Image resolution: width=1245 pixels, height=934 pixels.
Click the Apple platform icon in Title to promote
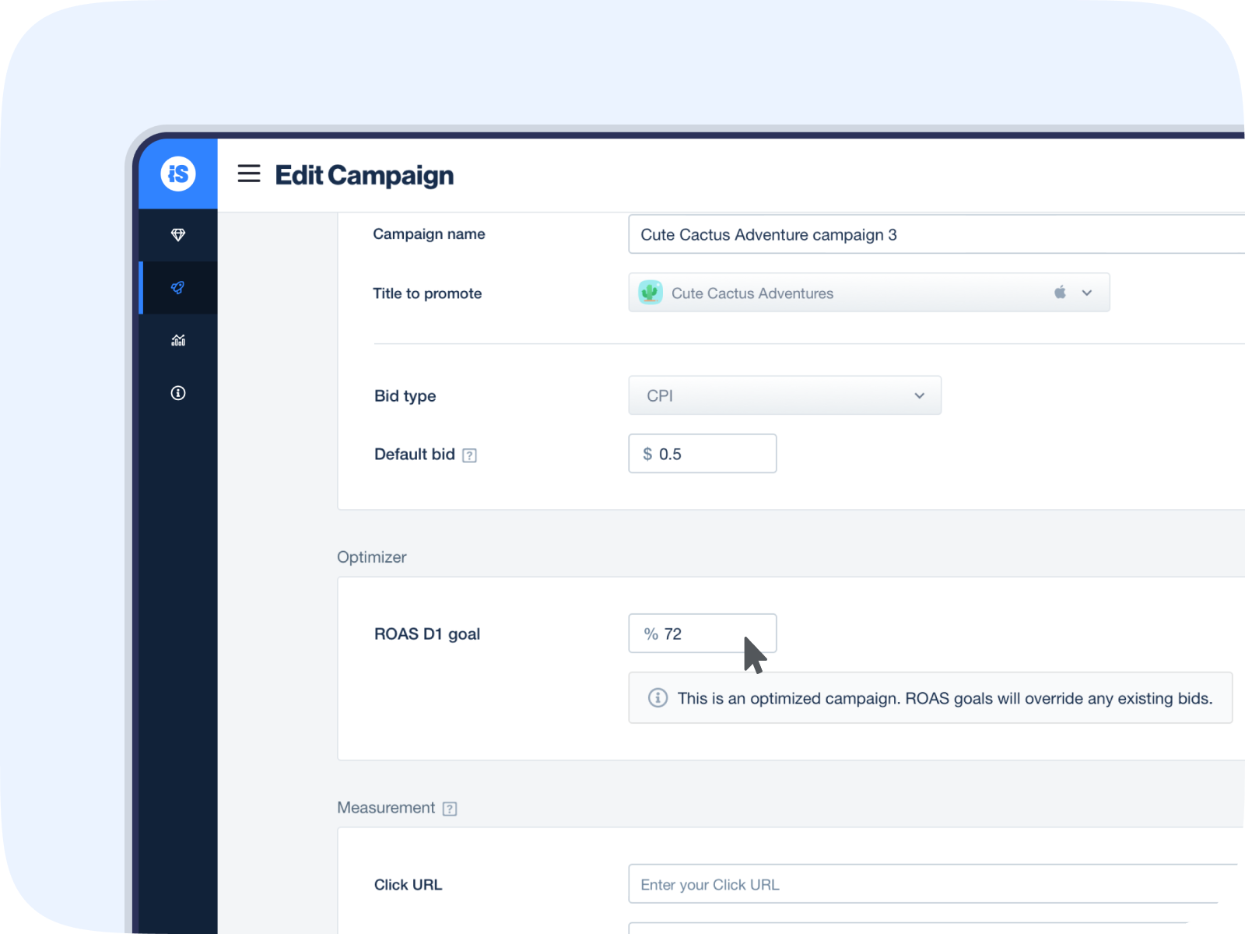point(1060,293)
